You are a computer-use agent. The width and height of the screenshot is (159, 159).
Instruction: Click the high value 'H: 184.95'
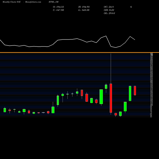pos(84,7)
